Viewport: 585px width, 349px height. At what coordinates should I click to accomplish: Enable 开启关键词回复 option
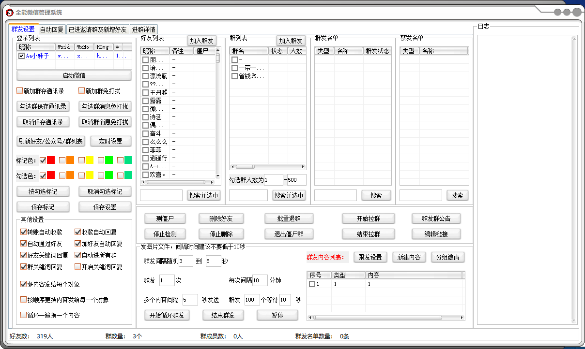coord(77,266)
